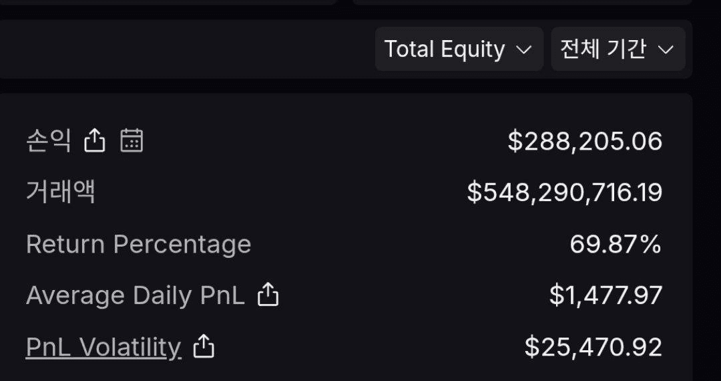Click the Return Percentage label
721x381 pixels.
pyautogui.click(x=138, y=245)
